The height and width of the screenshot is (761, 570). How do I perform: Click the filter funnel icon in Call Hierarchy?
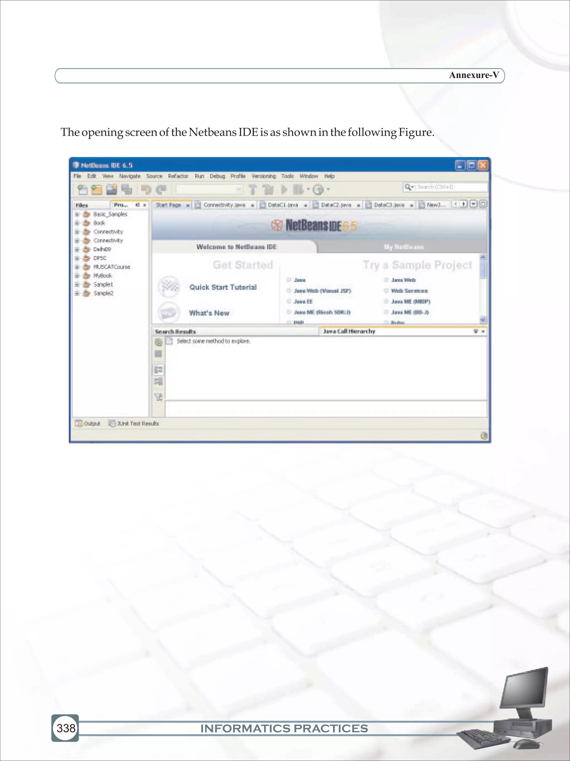(158, 397)
